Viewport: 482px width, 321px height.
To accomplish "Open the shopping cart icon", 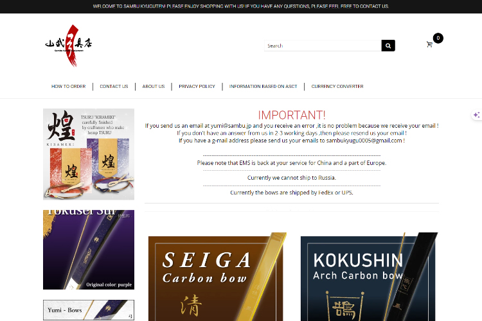I will point(429,44).
